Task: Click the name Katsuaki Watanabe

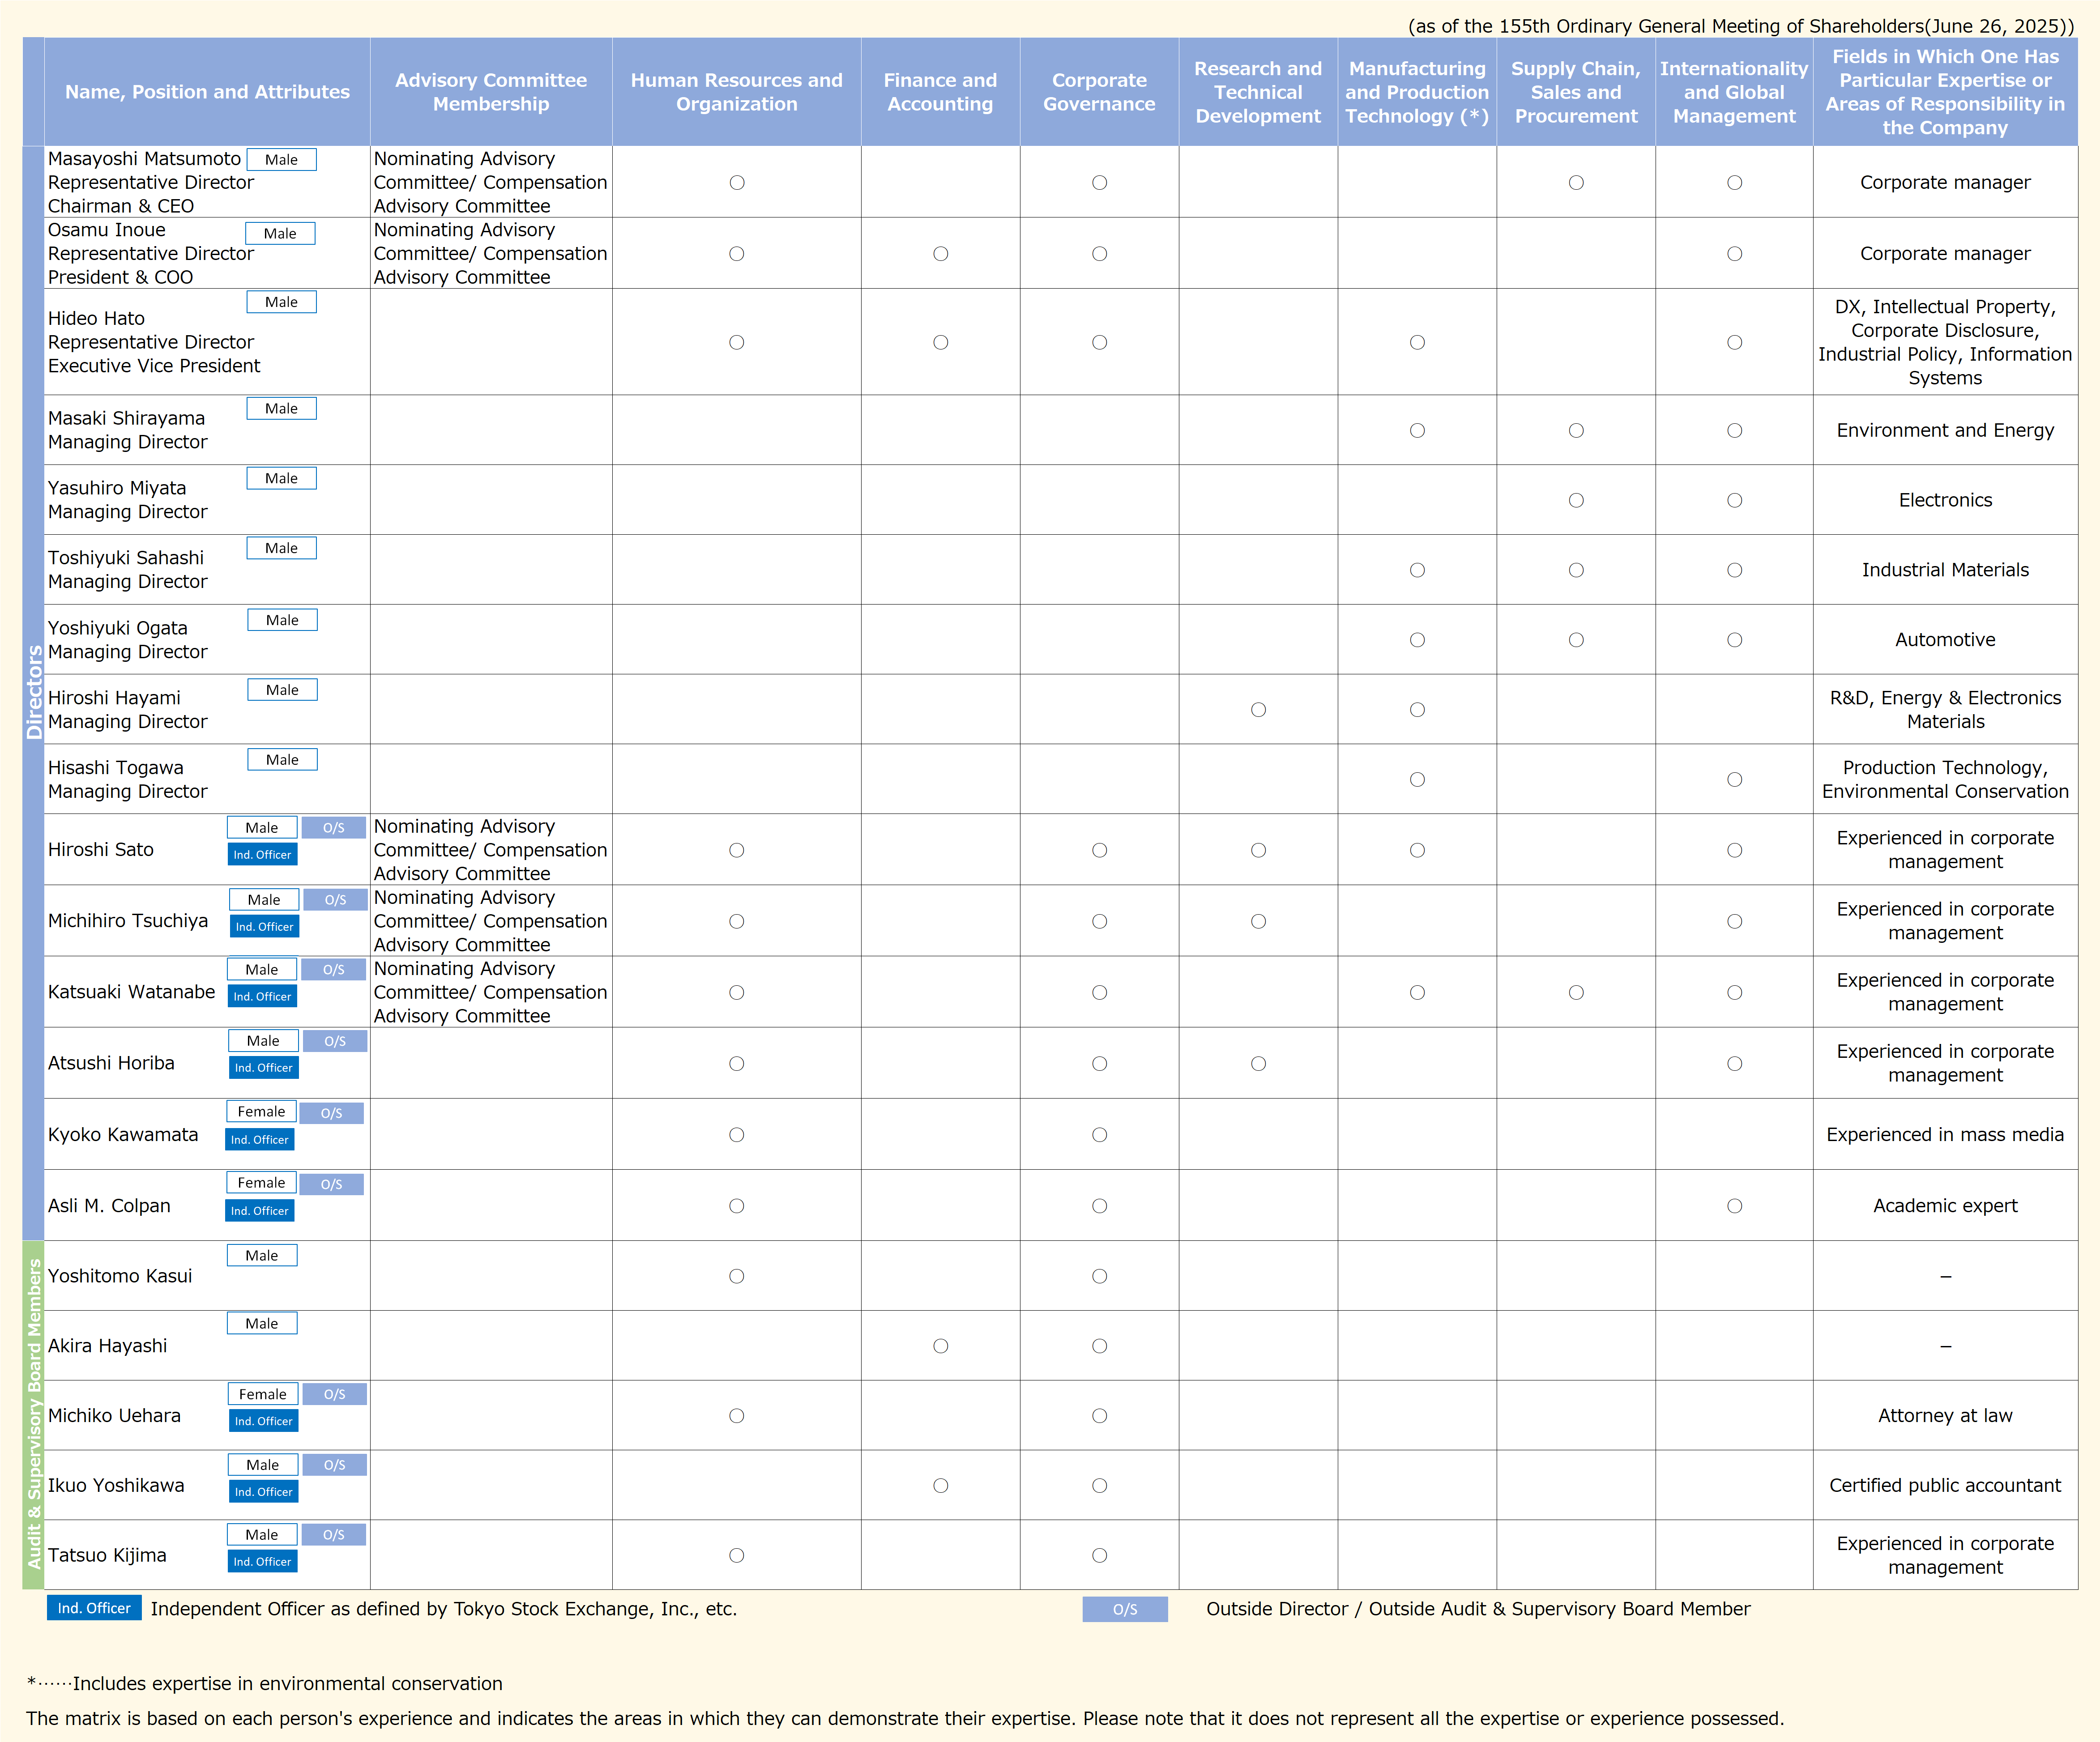Action: tap(131, 992)
